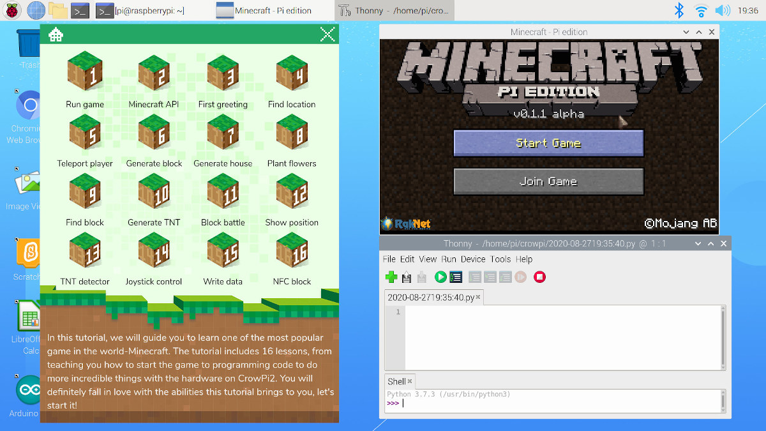The height and width of the screenshot is (431, 766).
Task: Click the Shell vertical scrollbar
Action: point(723,401)
